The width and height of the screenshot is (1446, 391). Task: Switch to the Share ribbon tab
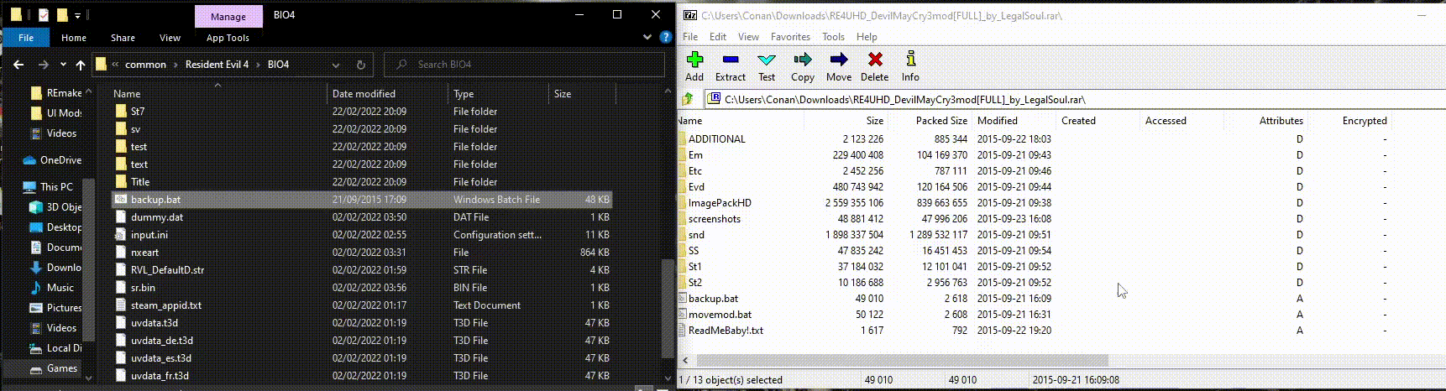pyautogui.click(x=123, y=38)
